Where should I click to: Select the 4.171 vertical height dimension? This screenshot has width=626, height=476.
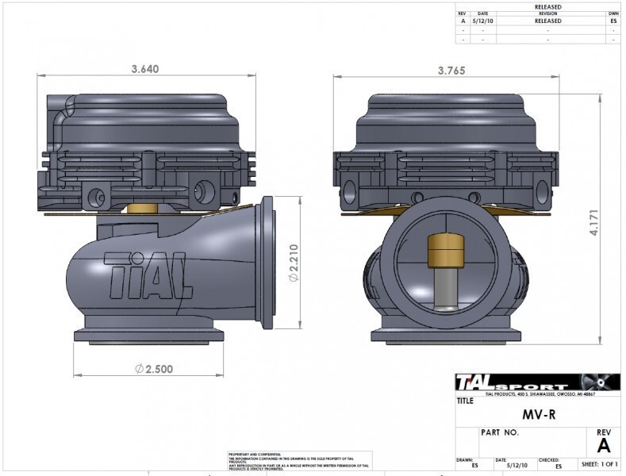click(594, 222)
